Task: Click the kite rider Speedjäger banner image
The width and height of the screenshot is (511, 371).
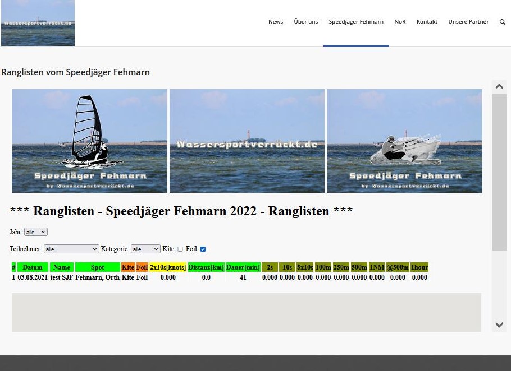Action: tap(404, 141)
